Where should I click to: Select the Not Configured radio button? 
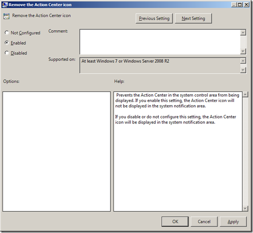tap(7, 33)
